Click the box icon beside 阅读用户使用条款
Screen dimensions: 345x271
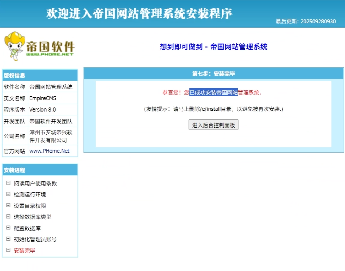point(8,183)
